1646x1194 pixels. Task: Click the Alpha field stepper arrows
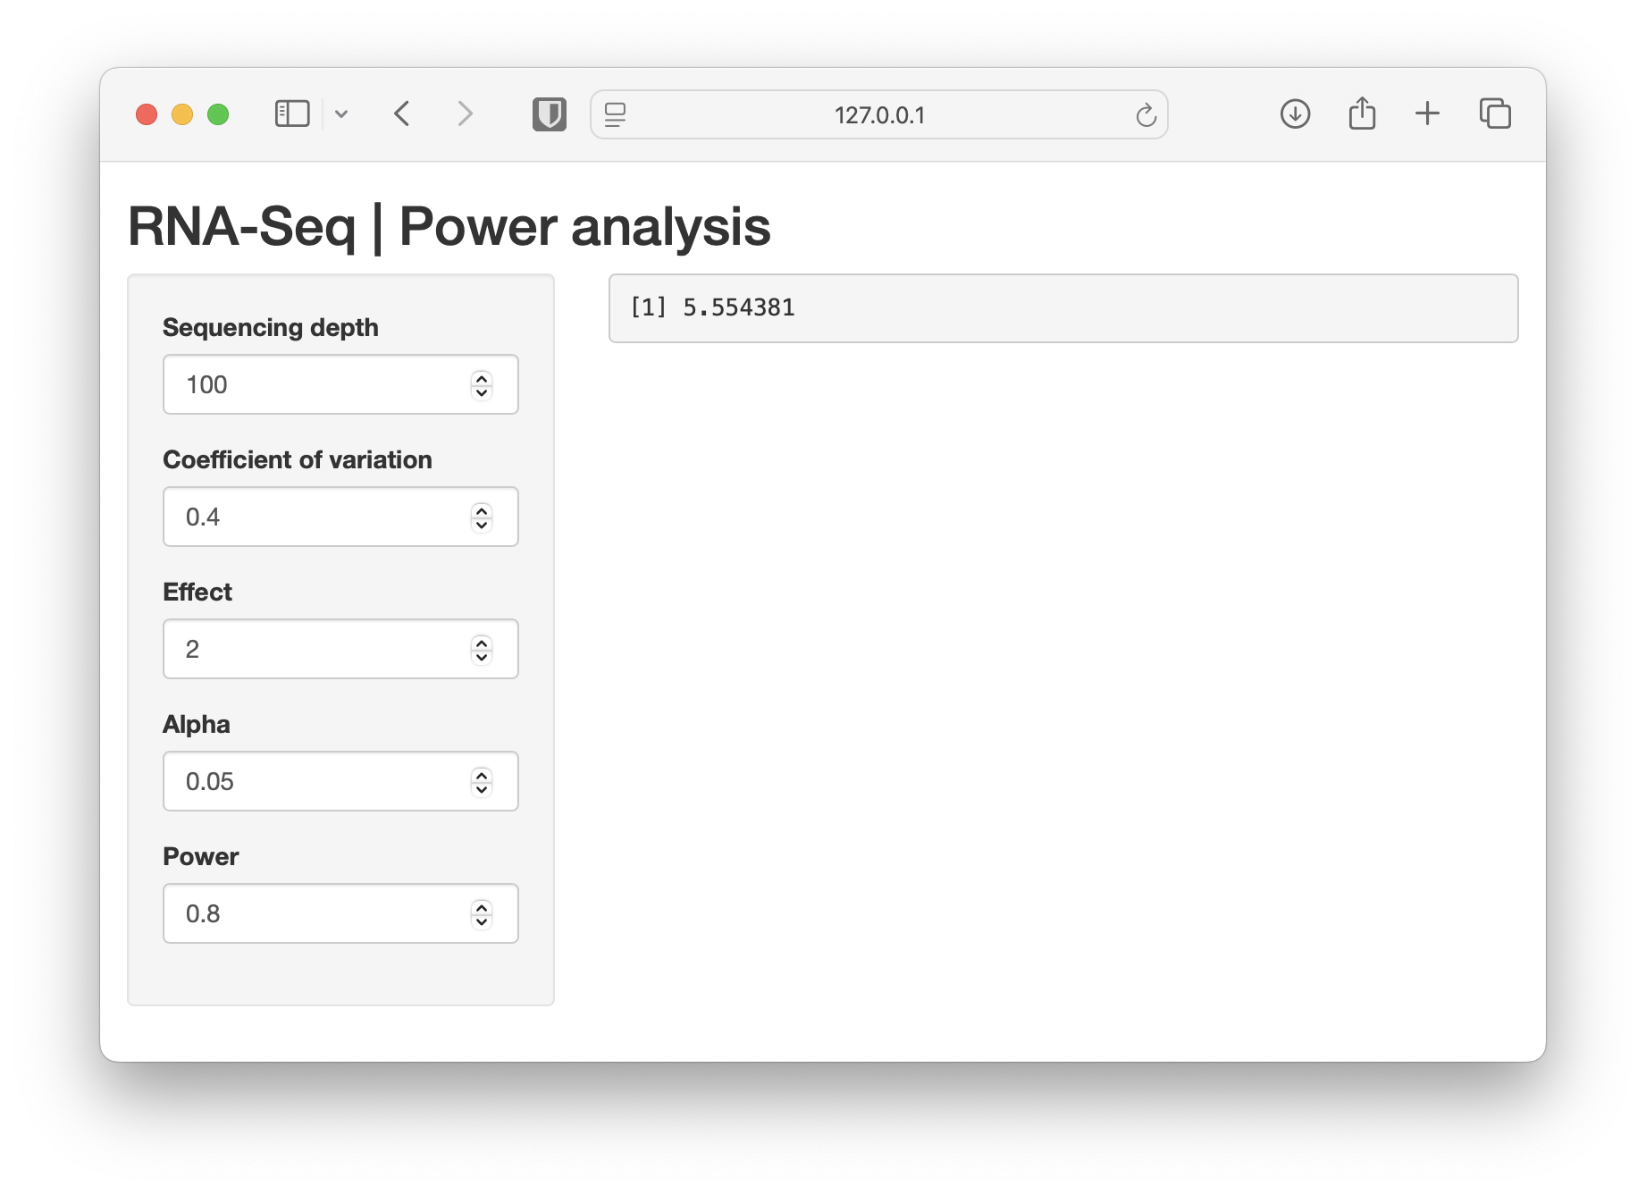[482, 782]
